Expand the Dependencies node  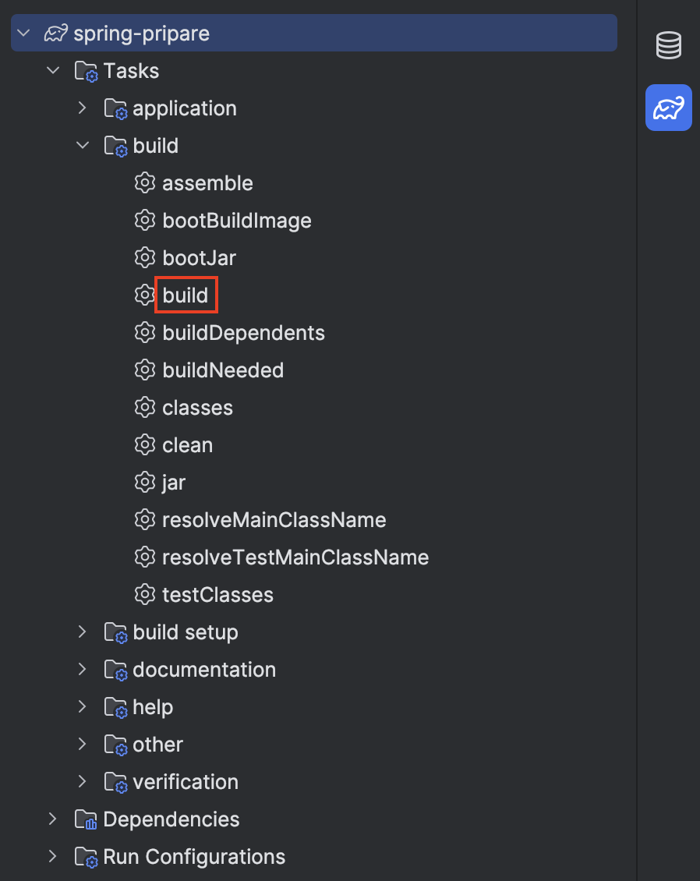pos(53,819)
